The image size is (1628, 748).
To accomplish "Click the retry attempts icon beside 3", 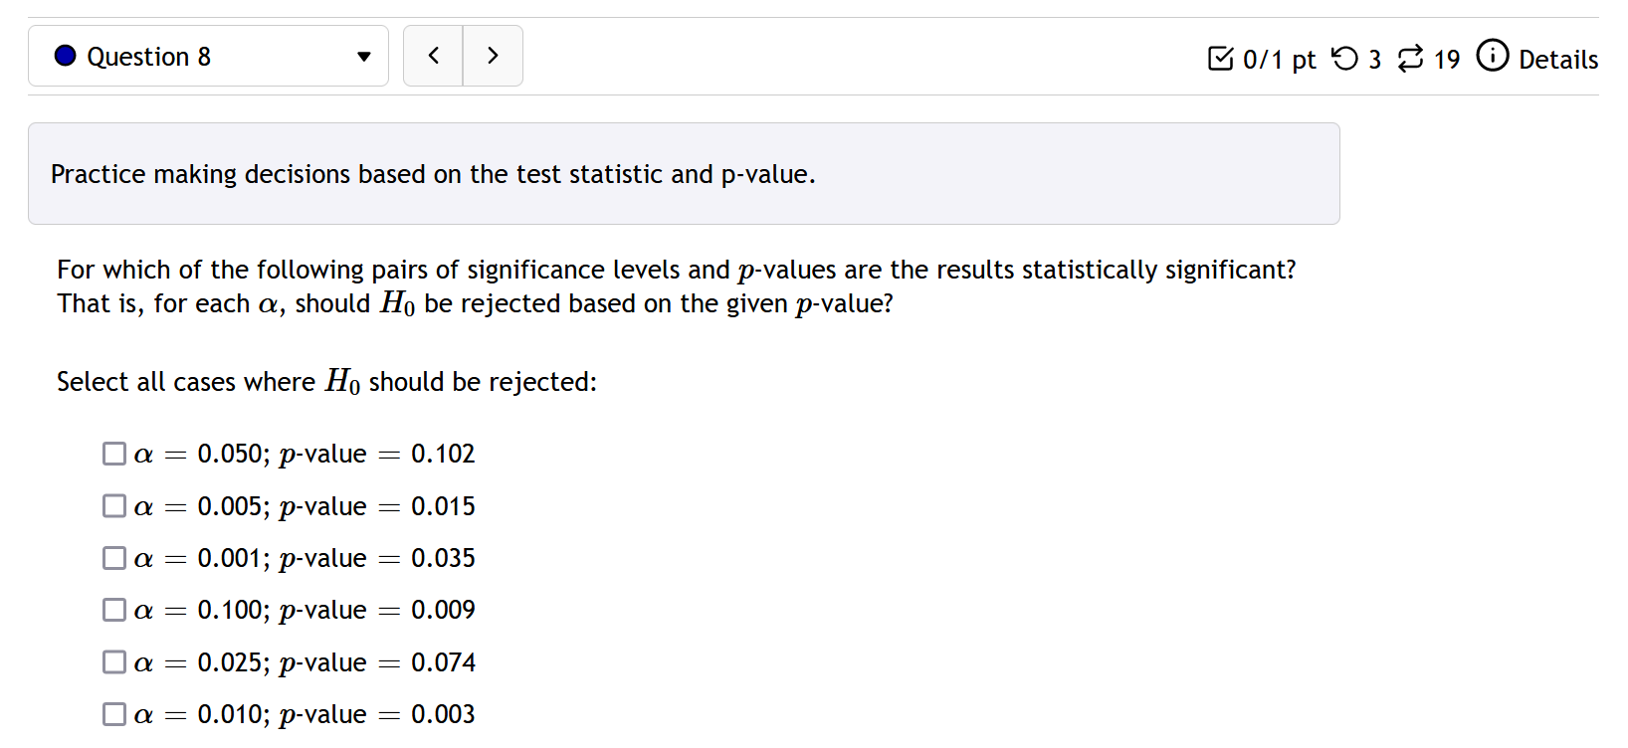I will tap(1344, 59).
